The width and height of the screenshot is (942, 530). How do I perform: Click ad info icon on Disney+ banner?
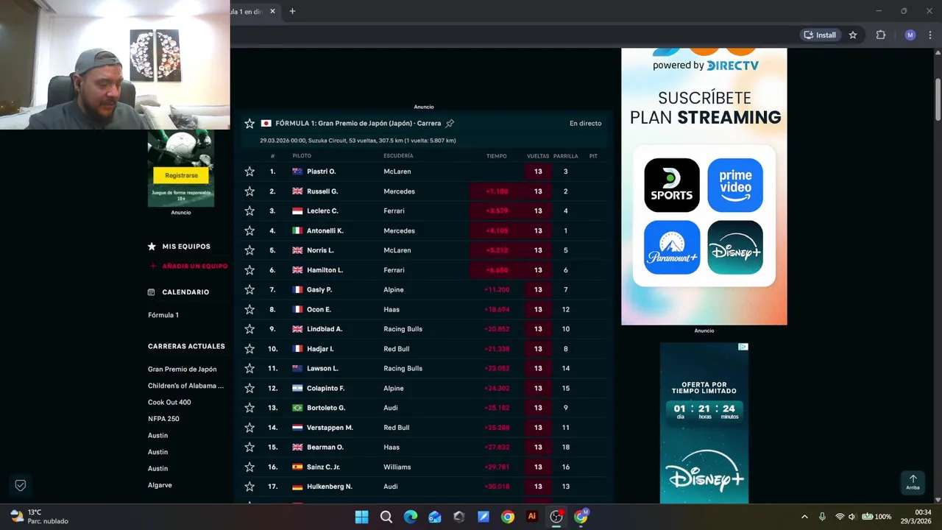[743, 347]
